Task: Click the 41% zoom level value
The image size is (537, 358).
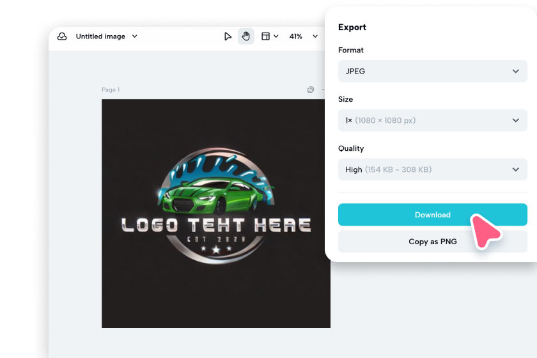Action: pyautogui.click(x=295, y=36)
